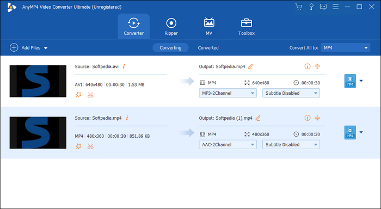Screen dimensions: 381x209
Task: Show the Converting list
Action: coord(170,48)
